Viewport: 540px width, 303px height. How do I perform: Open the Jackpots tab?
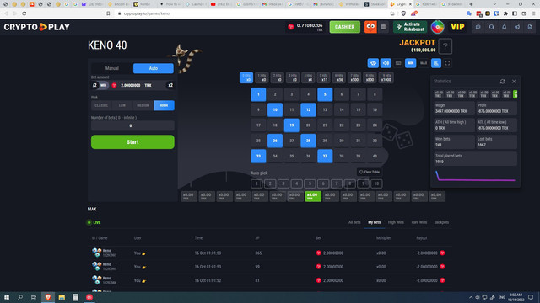pos(441,222)
